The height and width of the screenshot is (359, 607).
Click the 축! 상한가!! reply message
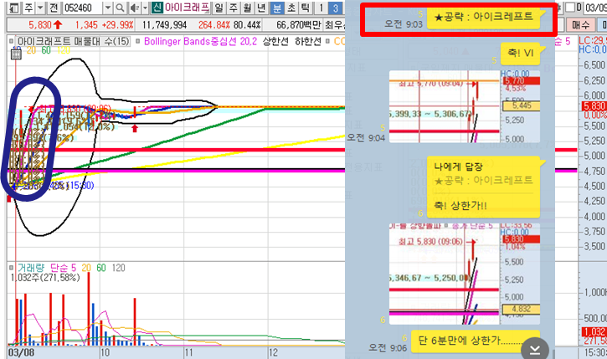(460, 205)
